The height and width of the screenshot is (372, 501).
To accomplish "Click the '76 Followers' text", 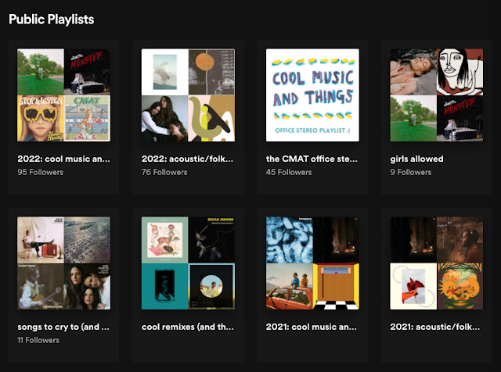I will (164, 172).
